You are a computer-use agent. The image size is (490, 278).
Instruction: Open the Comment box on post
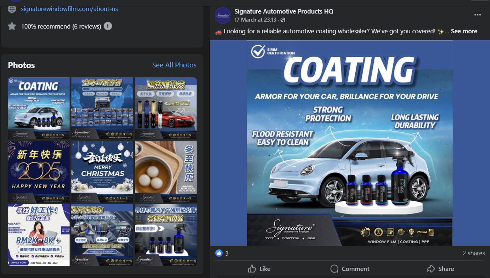click(x=350, y=269)
